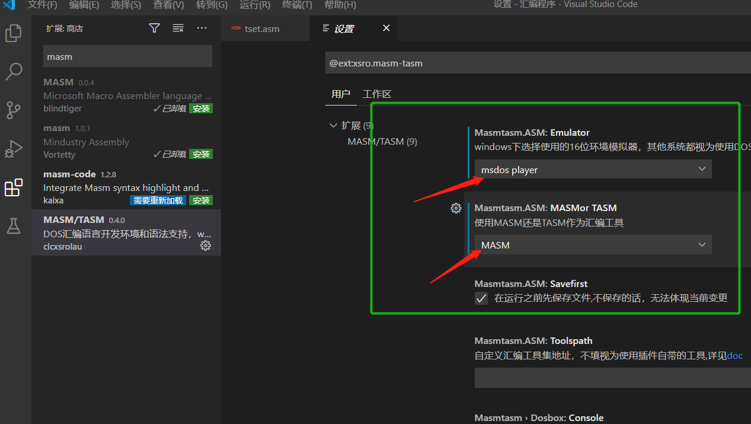Open the extensions panel more actions ellipsis
This screenshot has width=751, height=424.
(202, 28)
